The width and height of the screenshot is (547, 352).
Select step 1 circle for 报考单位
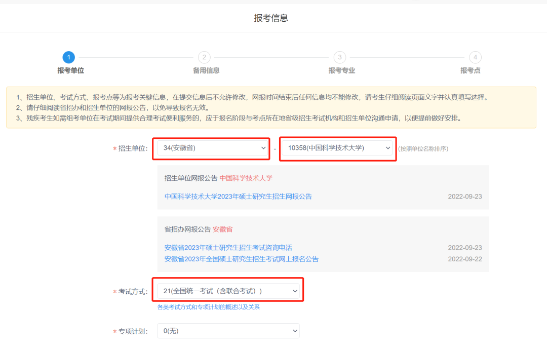pos(69,57)
